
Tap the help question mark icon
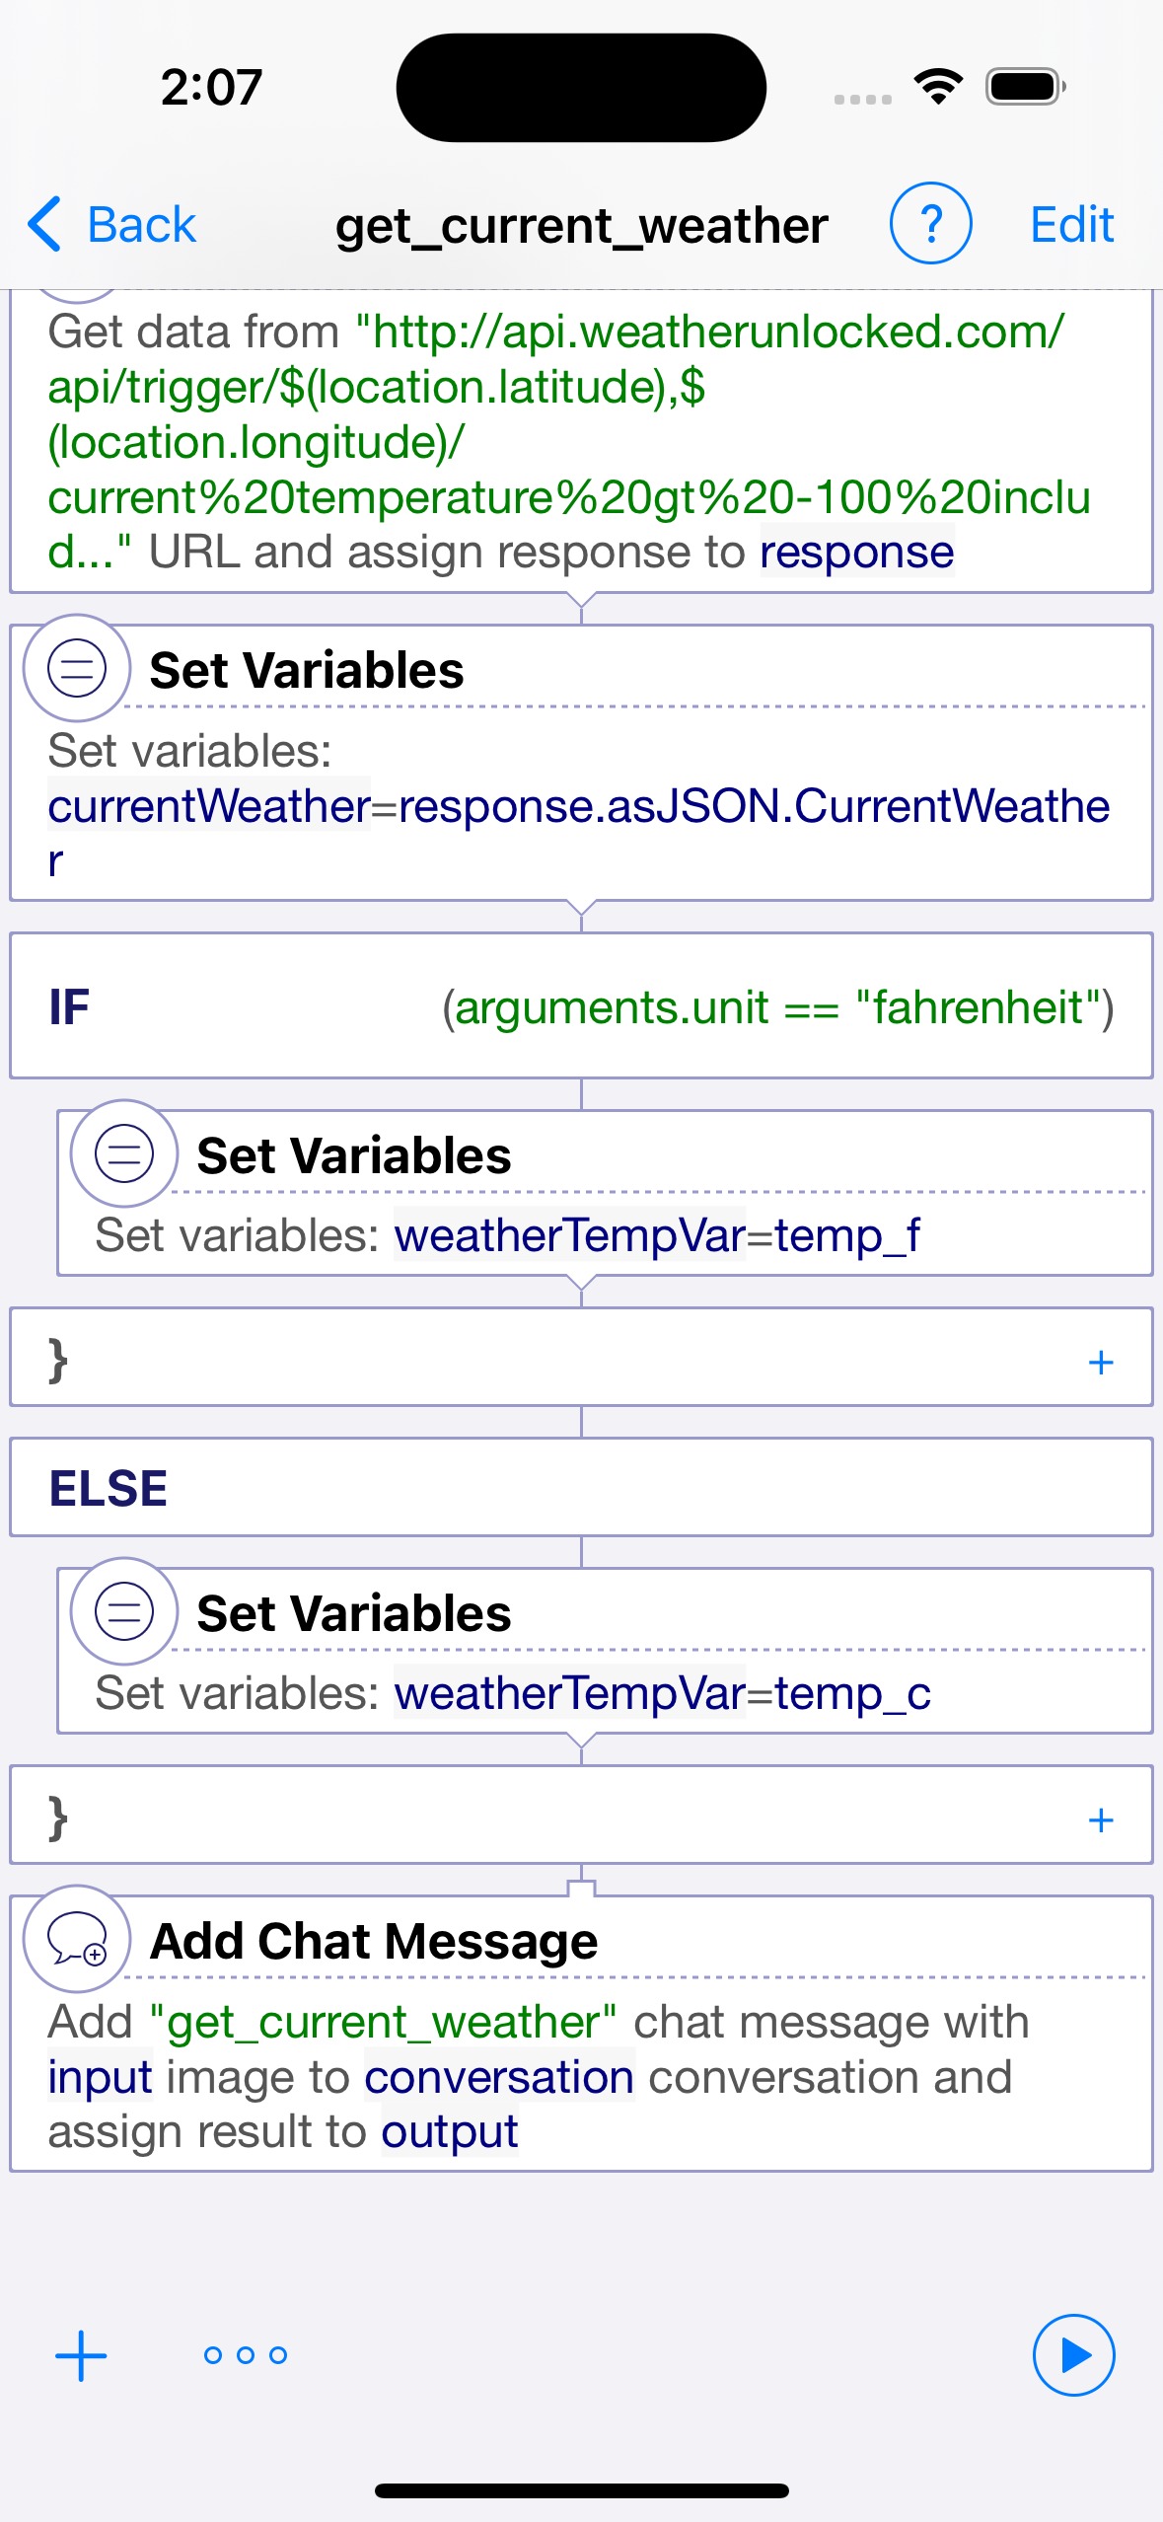point(930,224)
